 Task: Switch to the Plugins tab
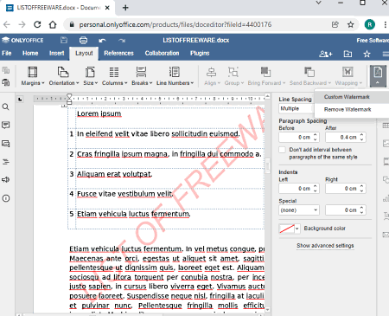(x=200, y=54)
